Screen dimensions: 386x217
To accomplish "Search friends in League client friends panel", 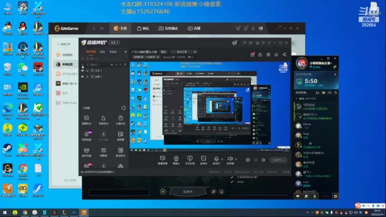I will coord(336,93).
